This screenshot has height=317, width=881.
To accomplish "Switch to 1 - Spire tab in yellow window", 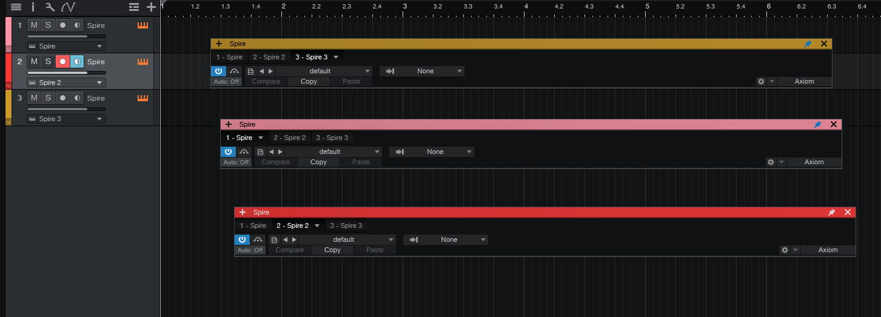I will click(229, 57).
